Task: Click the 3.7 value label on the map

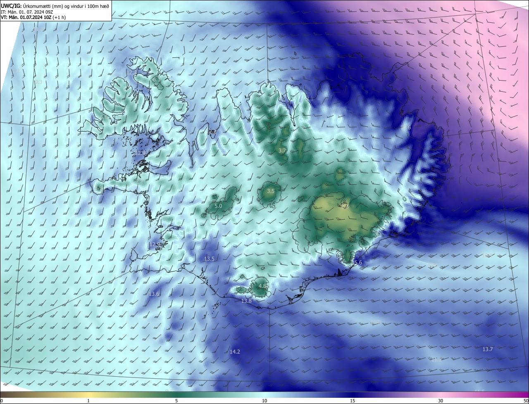Action: [282, 151]
